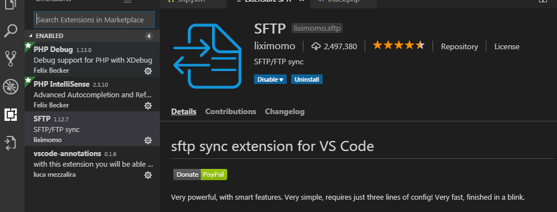Click the Donate PayPal badge
Image resolution: width=557 pixels, height=212 pixels.
(x=200, y=175)
